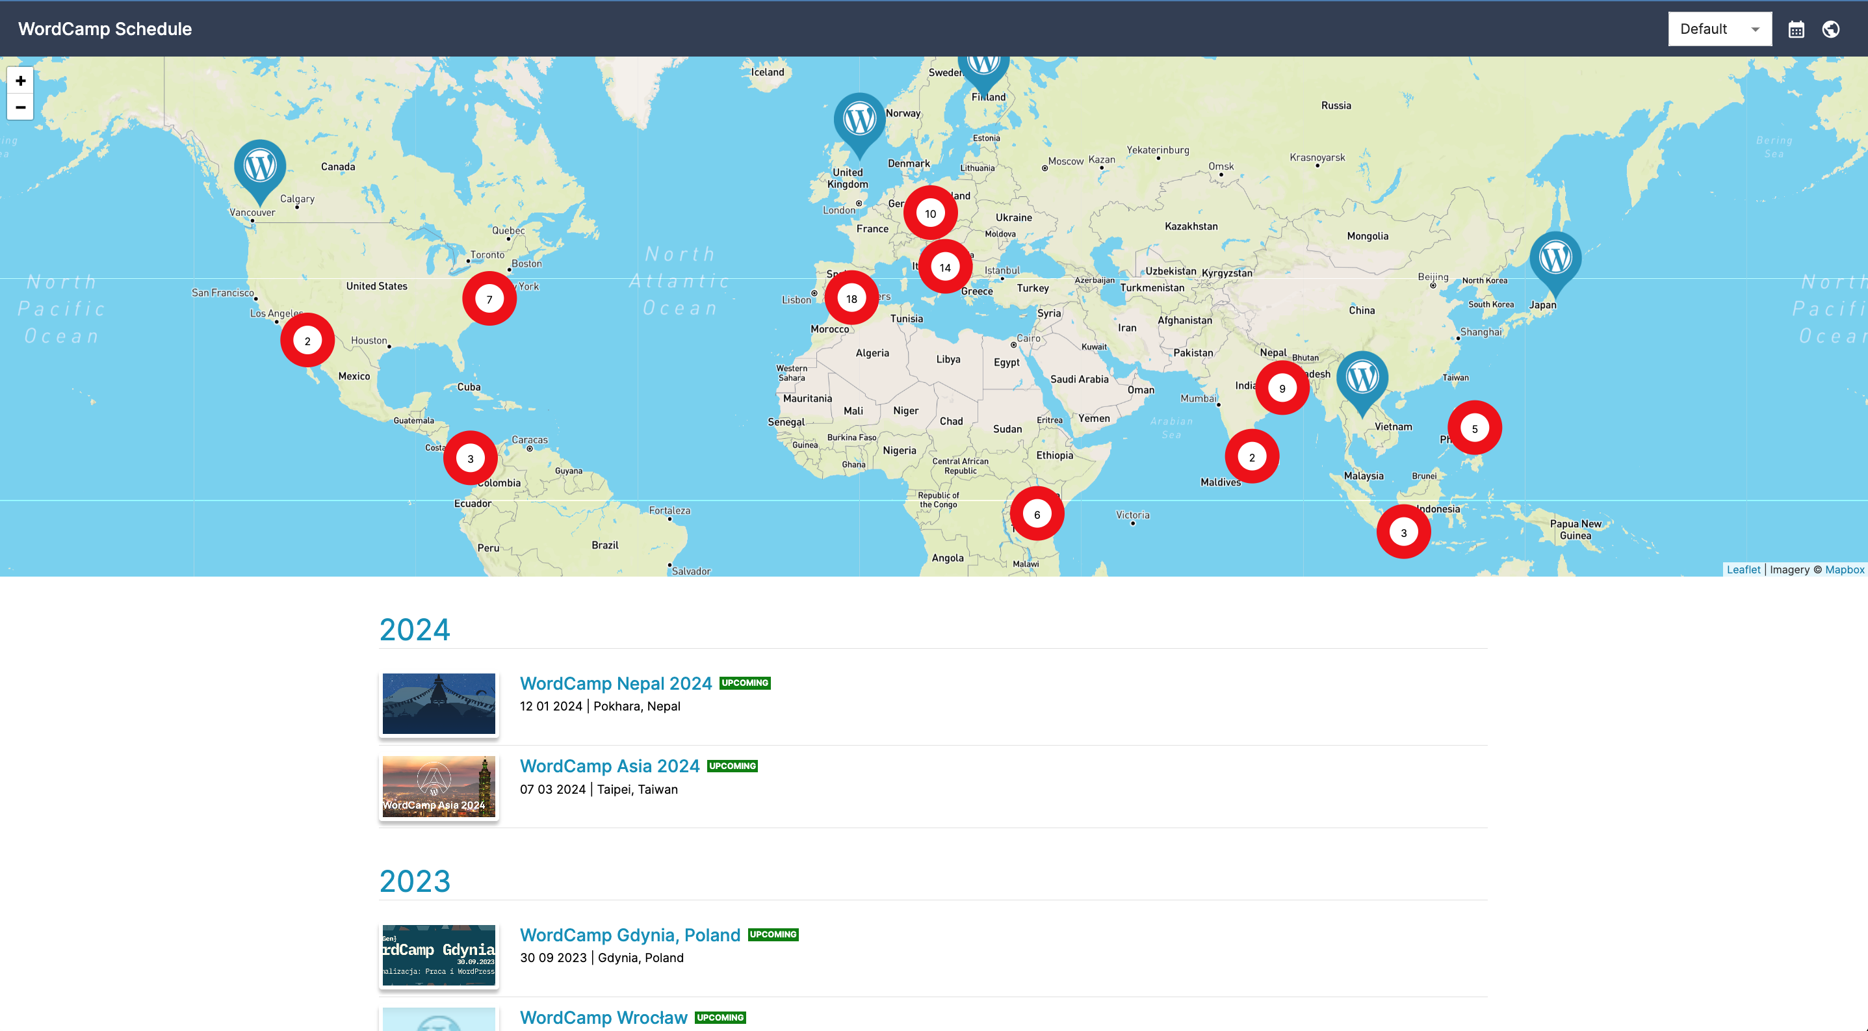Screen dimensions: 1868x1031
Task: Zoom out the map with minus button
Action: [x=20, y=107]
